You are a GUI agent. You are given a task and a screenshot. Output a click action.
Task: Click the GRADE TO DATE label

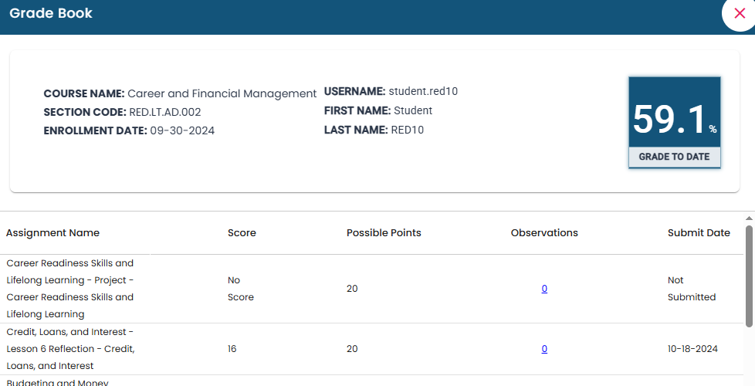(x=674, y=157)
